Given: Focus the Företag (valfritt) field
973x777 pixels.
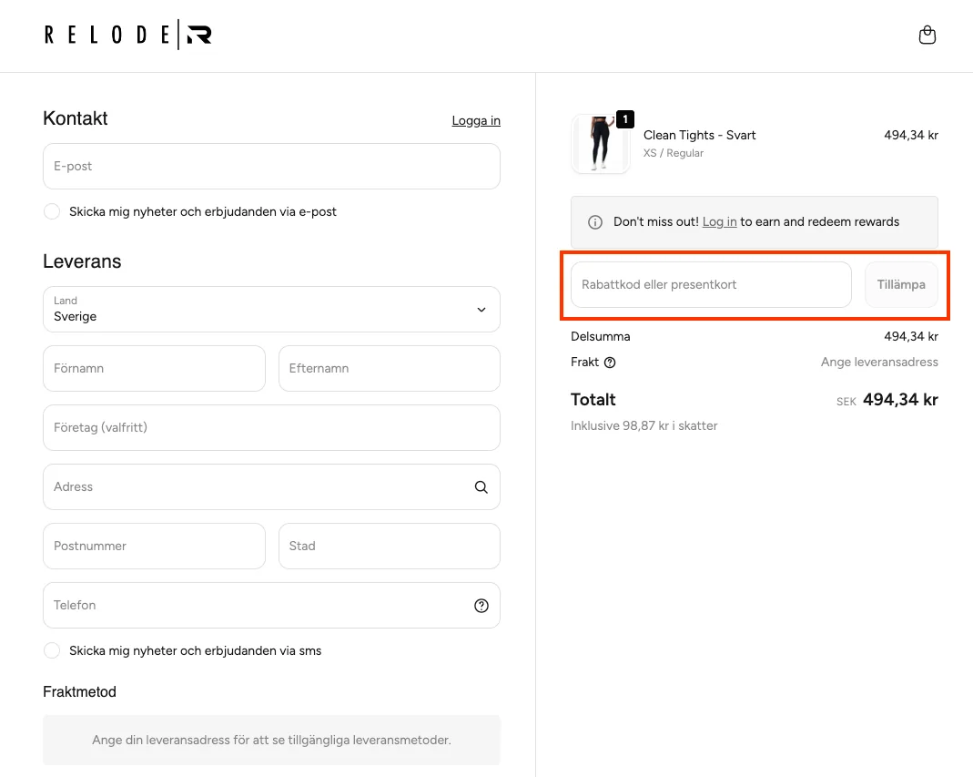Looking at the screenshot, I should [x=271, y=428].
